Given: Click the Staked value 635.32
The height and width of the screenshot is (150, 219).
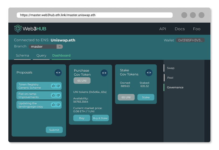Looking at the screenshot, I should click(x=145, y=86).
